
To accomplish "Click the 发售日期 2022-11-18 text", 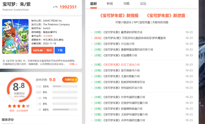I will tap(44, 43).
